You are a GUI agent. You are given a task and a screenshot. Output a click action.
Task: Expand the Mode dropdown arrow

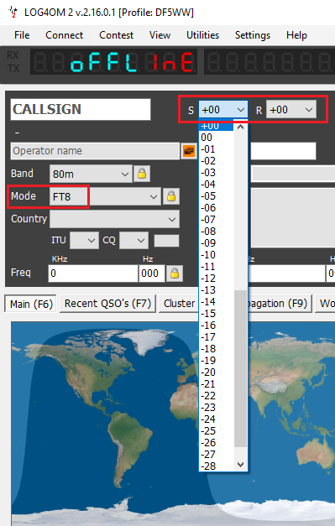(x=154, y=196)
